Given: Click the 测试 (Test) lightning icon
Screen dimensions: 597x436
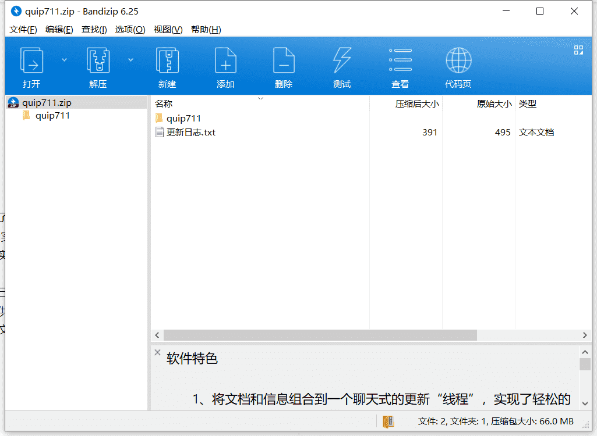Looking at the screenshot, I should (342, 60).
